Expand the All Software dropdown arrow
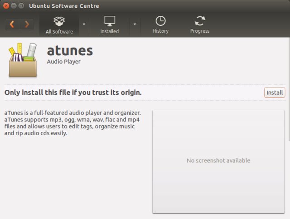290x219 pixels. point(84,24)
